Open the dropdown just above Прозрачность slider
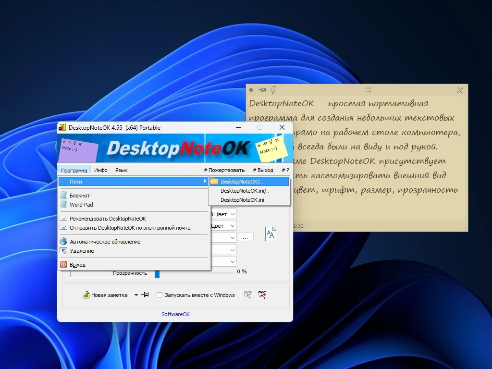This screenshot has height=369, width=492. pyautogui.click(x=233, y=261)
